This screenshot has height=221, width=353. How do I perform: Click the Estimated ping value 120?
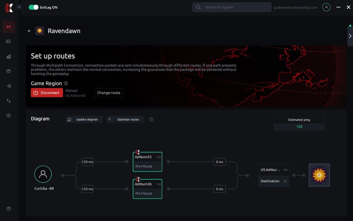299,127
